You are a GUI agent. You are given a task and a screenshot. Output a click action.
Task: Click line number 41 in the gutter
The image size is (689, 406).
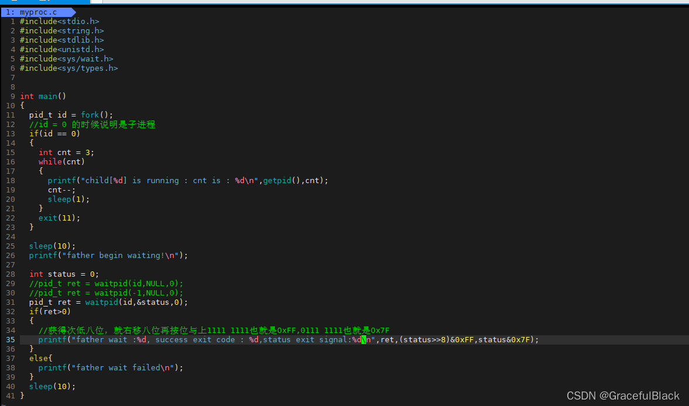click(x=11, y=396)
